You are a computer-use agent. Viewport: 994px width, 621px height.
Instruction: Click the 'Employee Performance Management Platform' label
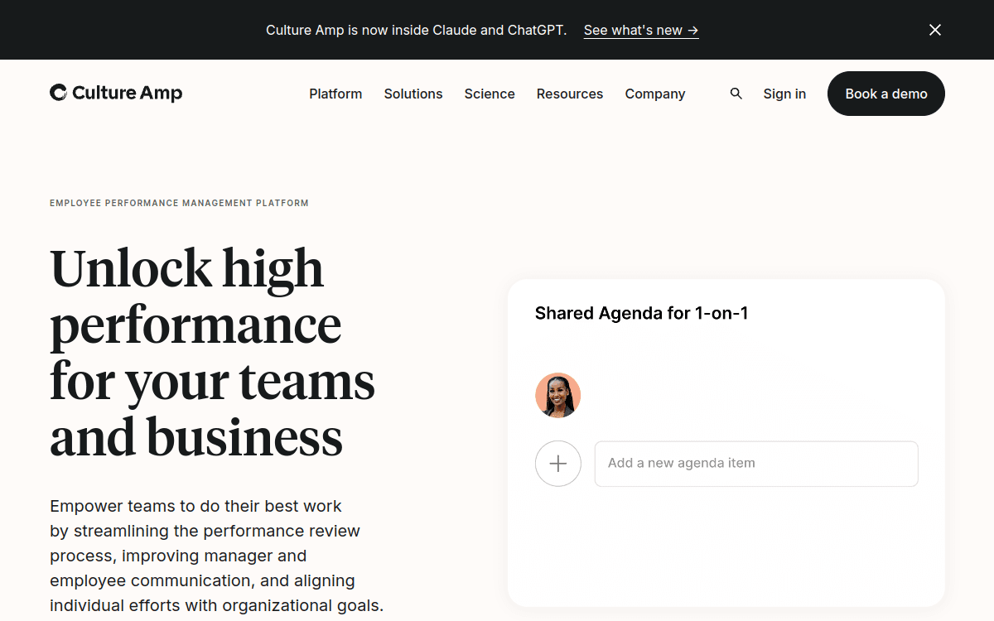click(x=179, y=203)
